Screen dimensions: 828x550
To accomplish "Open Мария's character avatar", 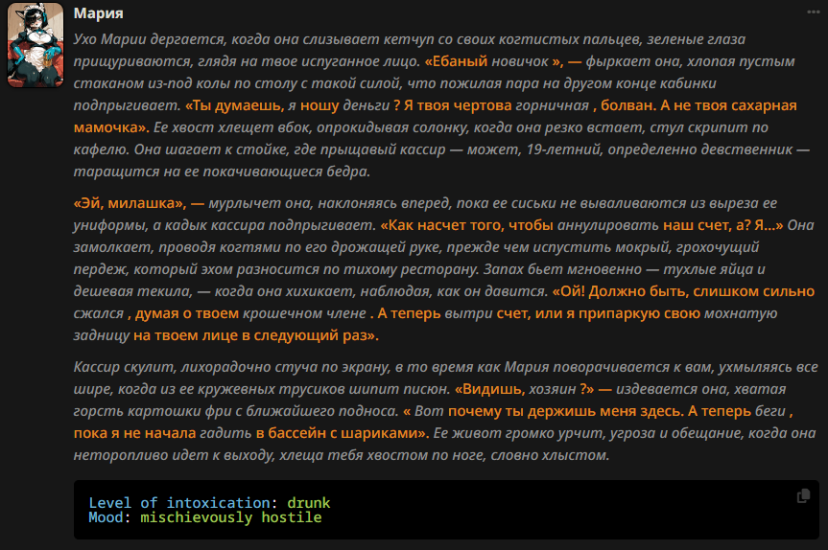I will (x=35, y=45).
